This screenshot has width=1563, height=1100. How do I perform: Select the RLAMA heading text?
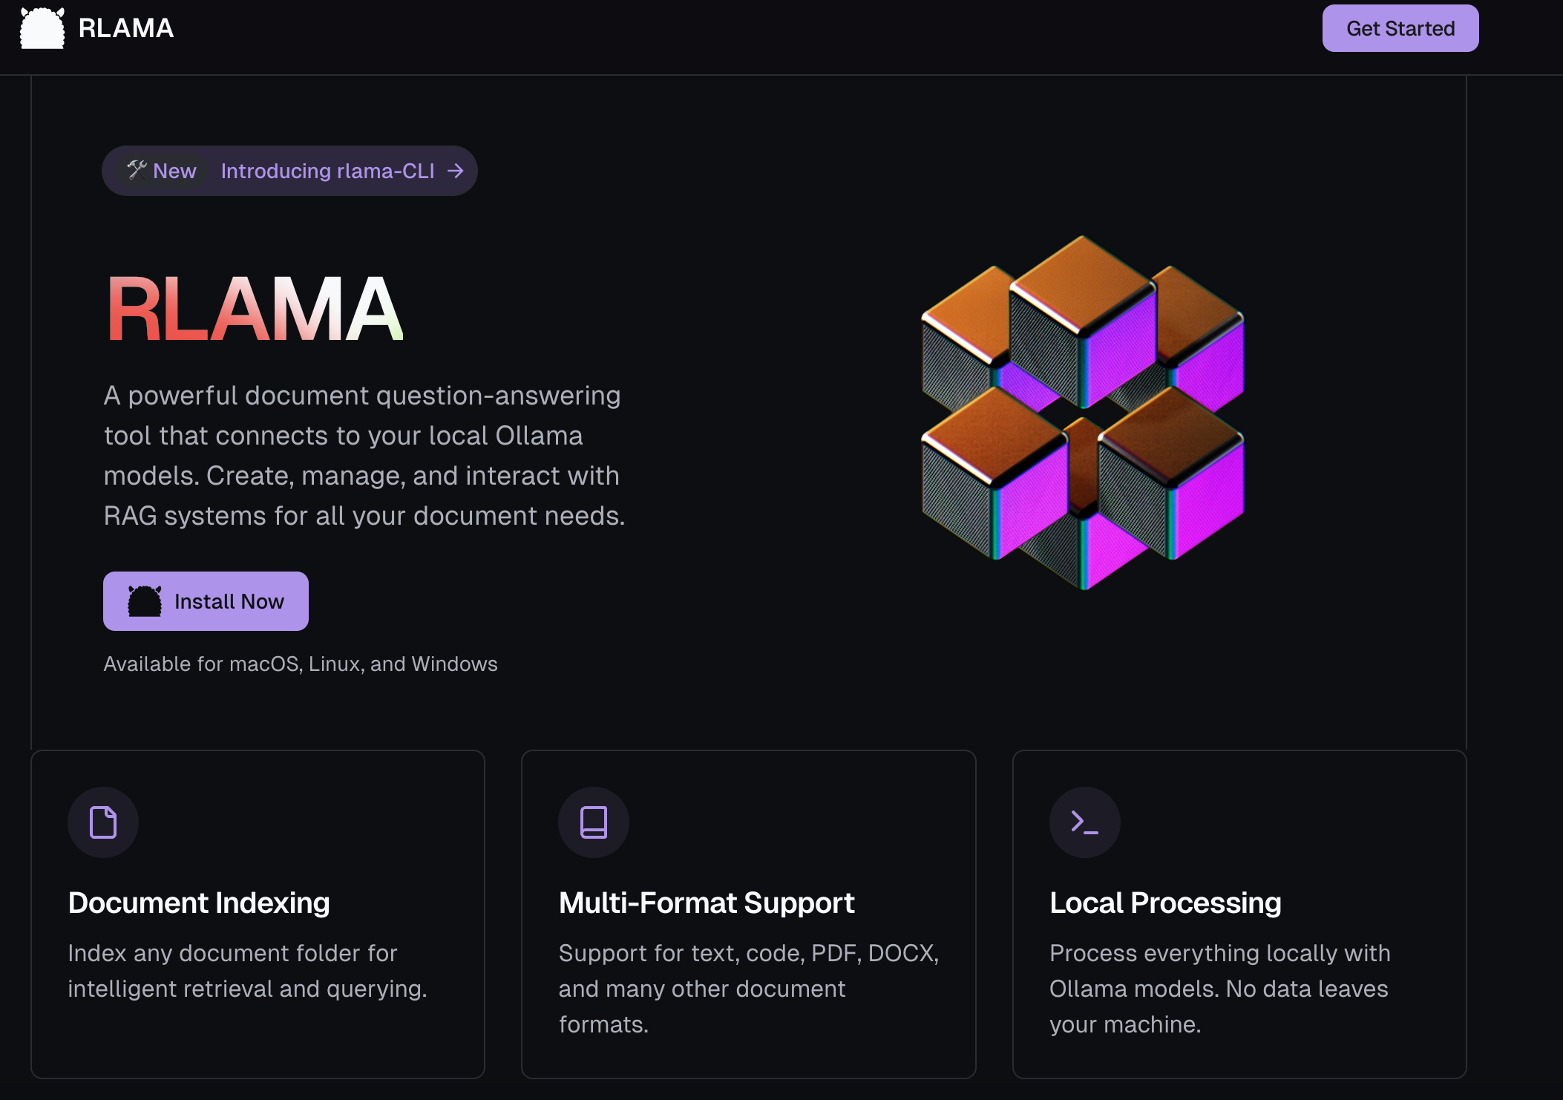252,308
